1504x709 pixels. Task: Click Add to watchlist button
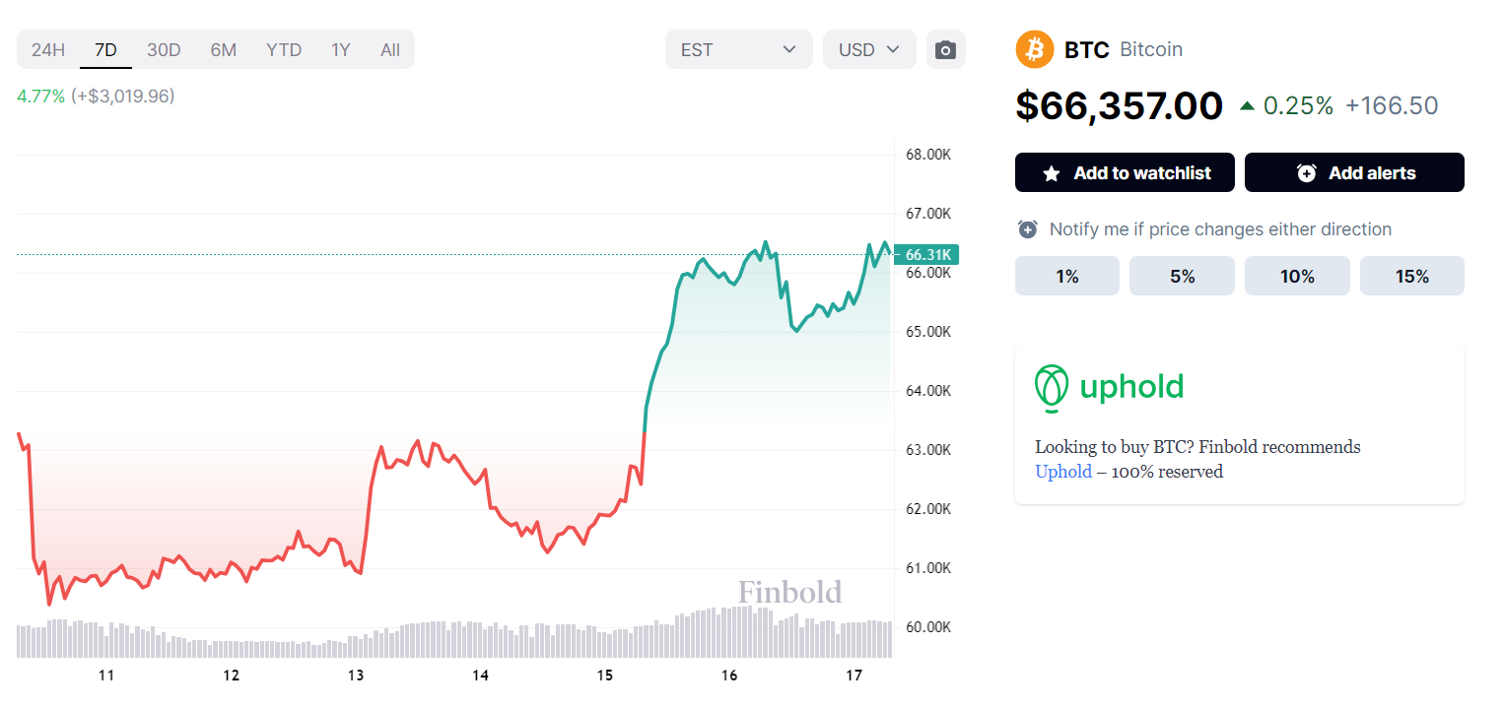(x=1126, y=172)
